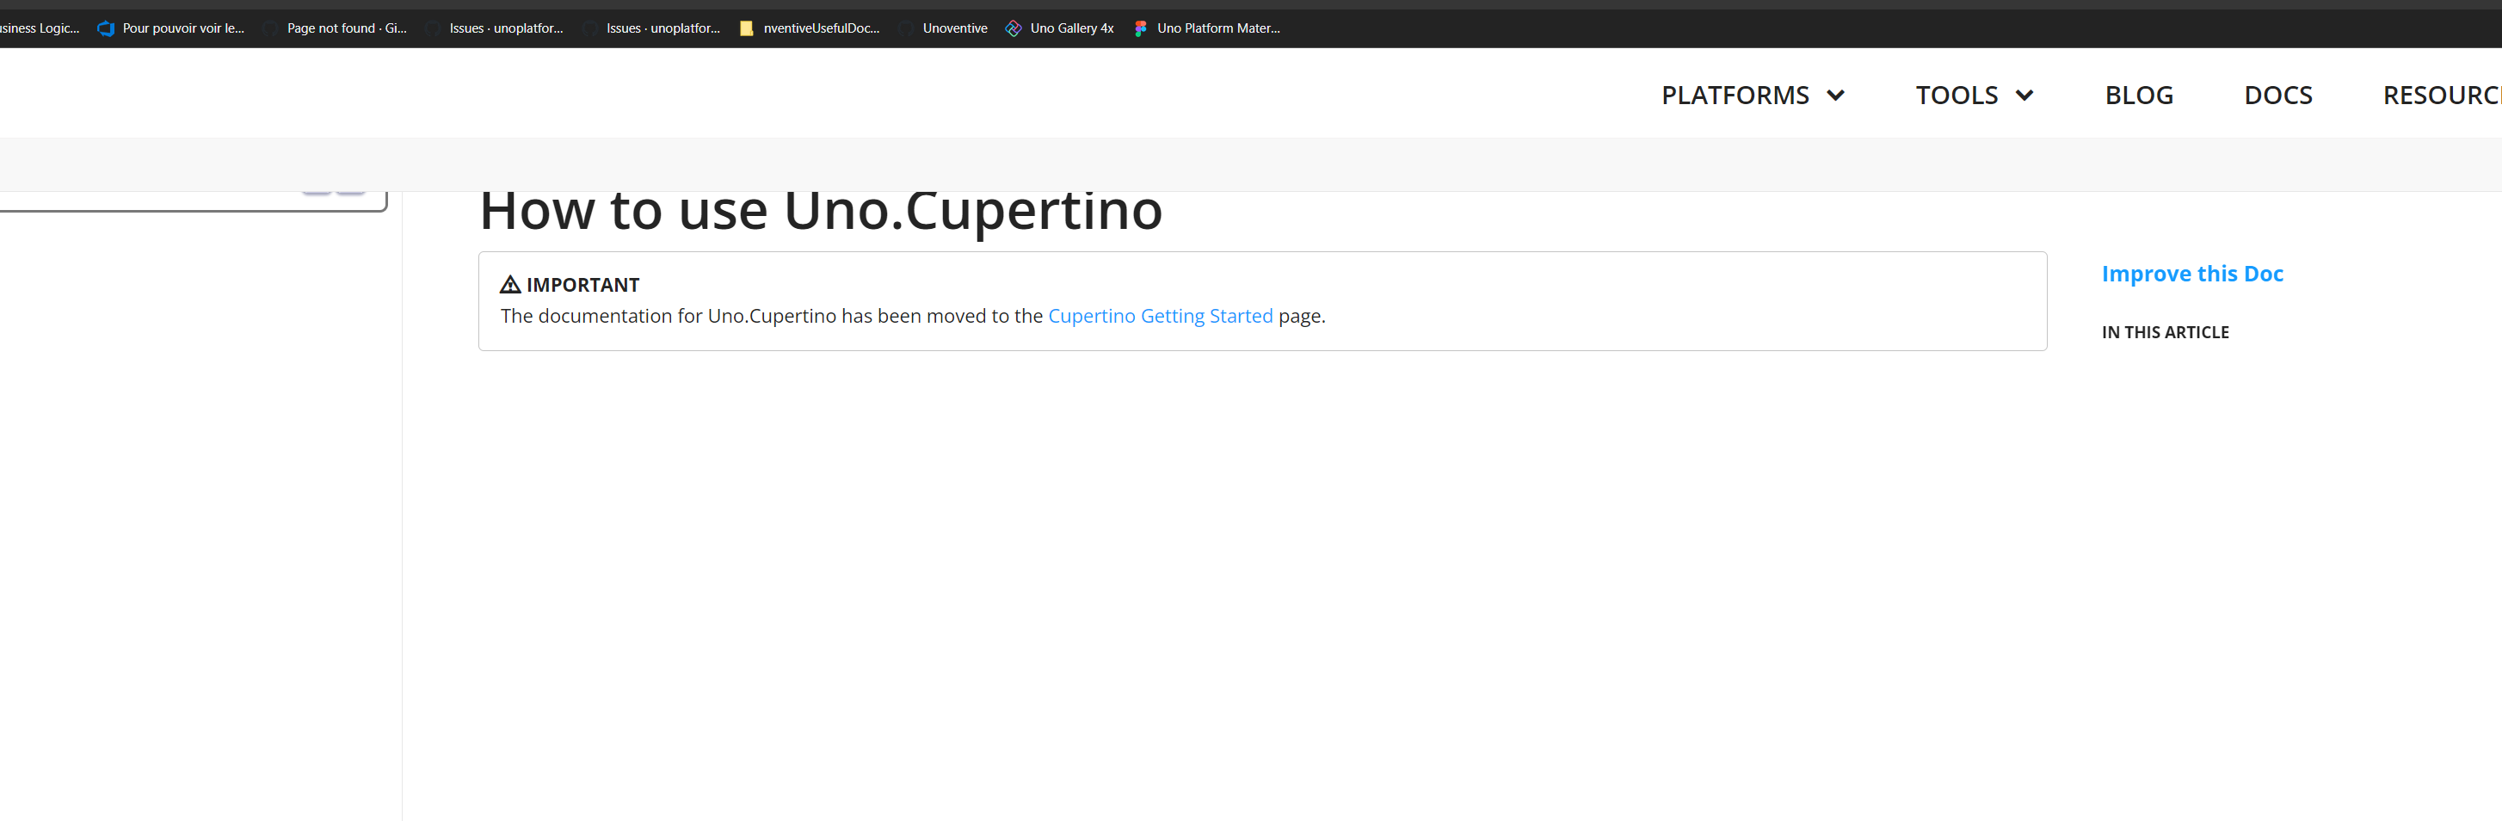Open the TOOLS dropdown menu

pos(1973,95)
